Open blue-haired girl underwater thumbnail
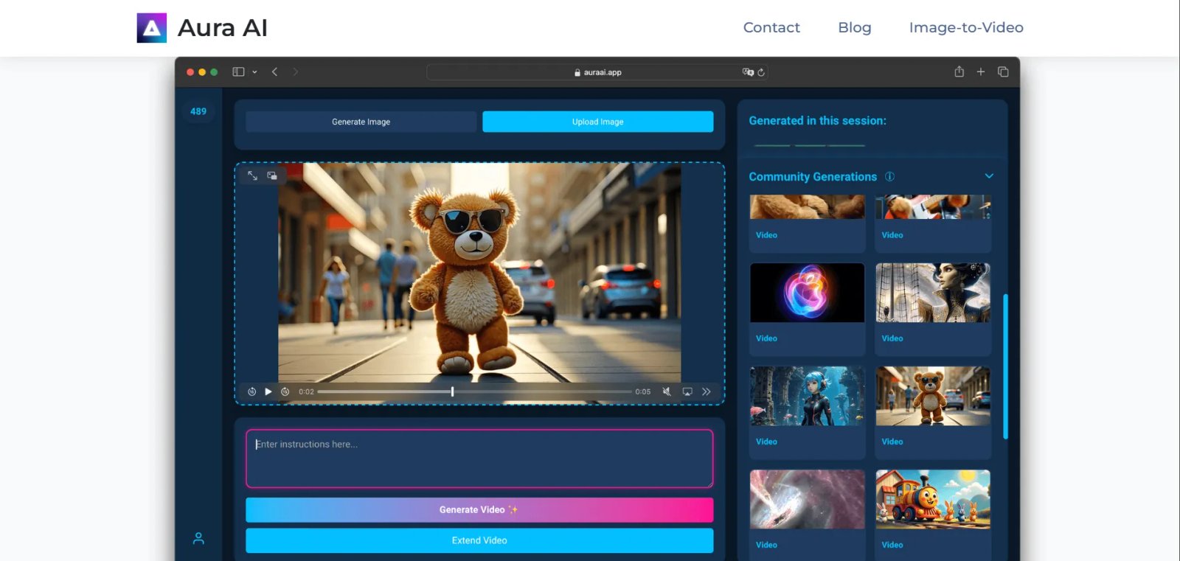This screenshot has height=561, width=1180. 808,396
